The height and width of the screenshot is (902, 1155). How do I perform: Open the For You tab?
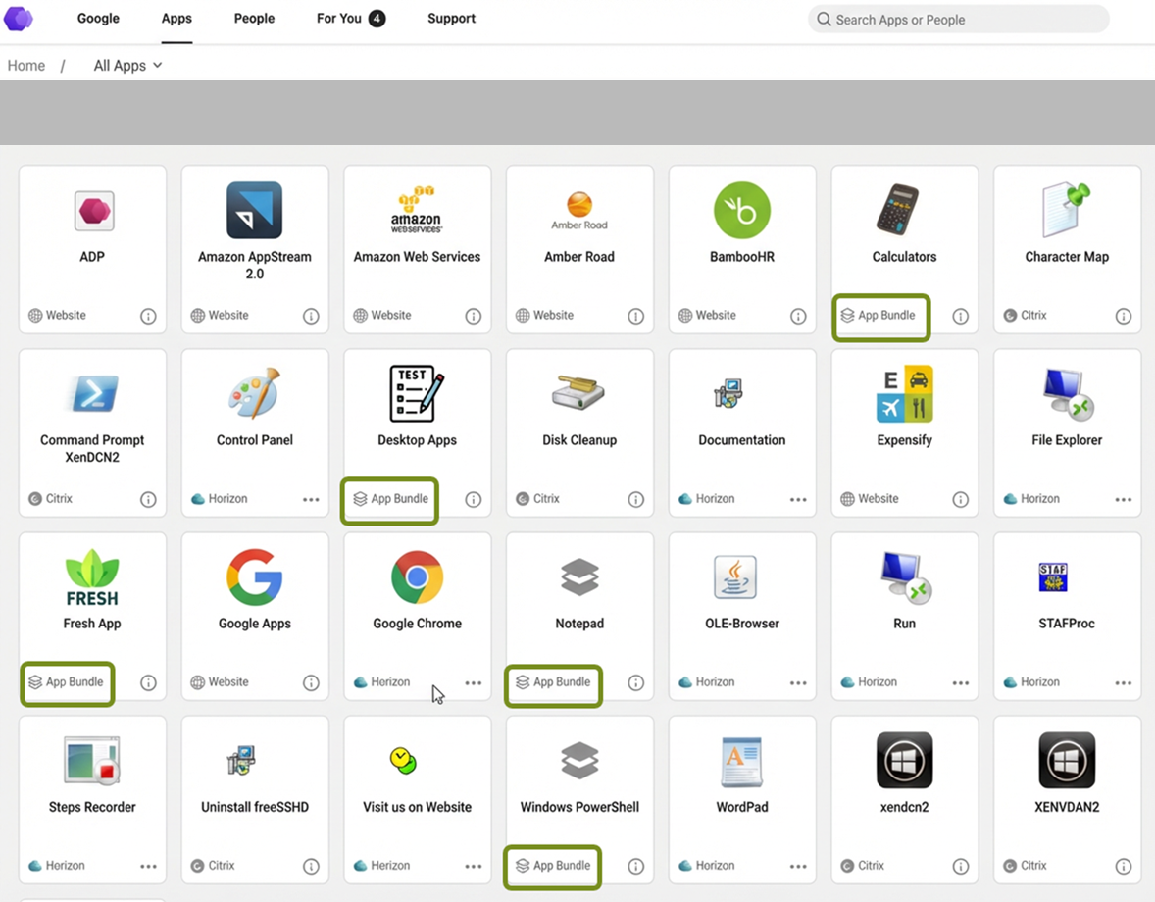click(x=351, y=19)
